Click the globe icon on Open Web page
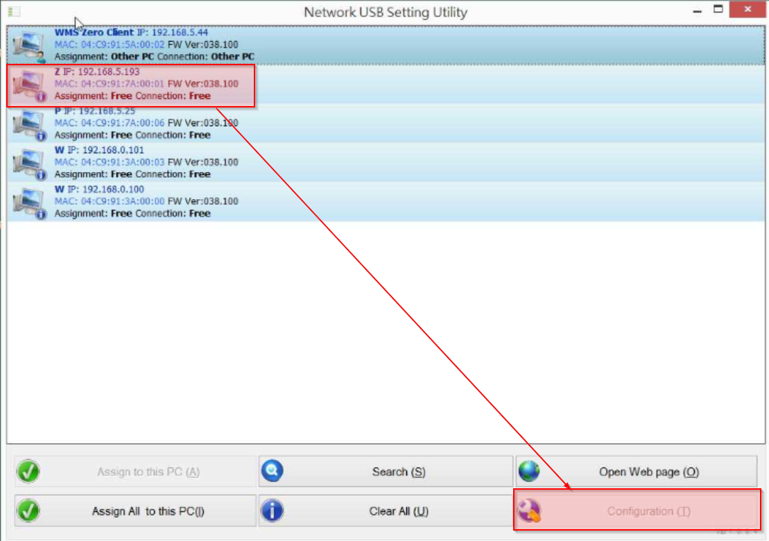The image size is (769, 541). point(529,472)
